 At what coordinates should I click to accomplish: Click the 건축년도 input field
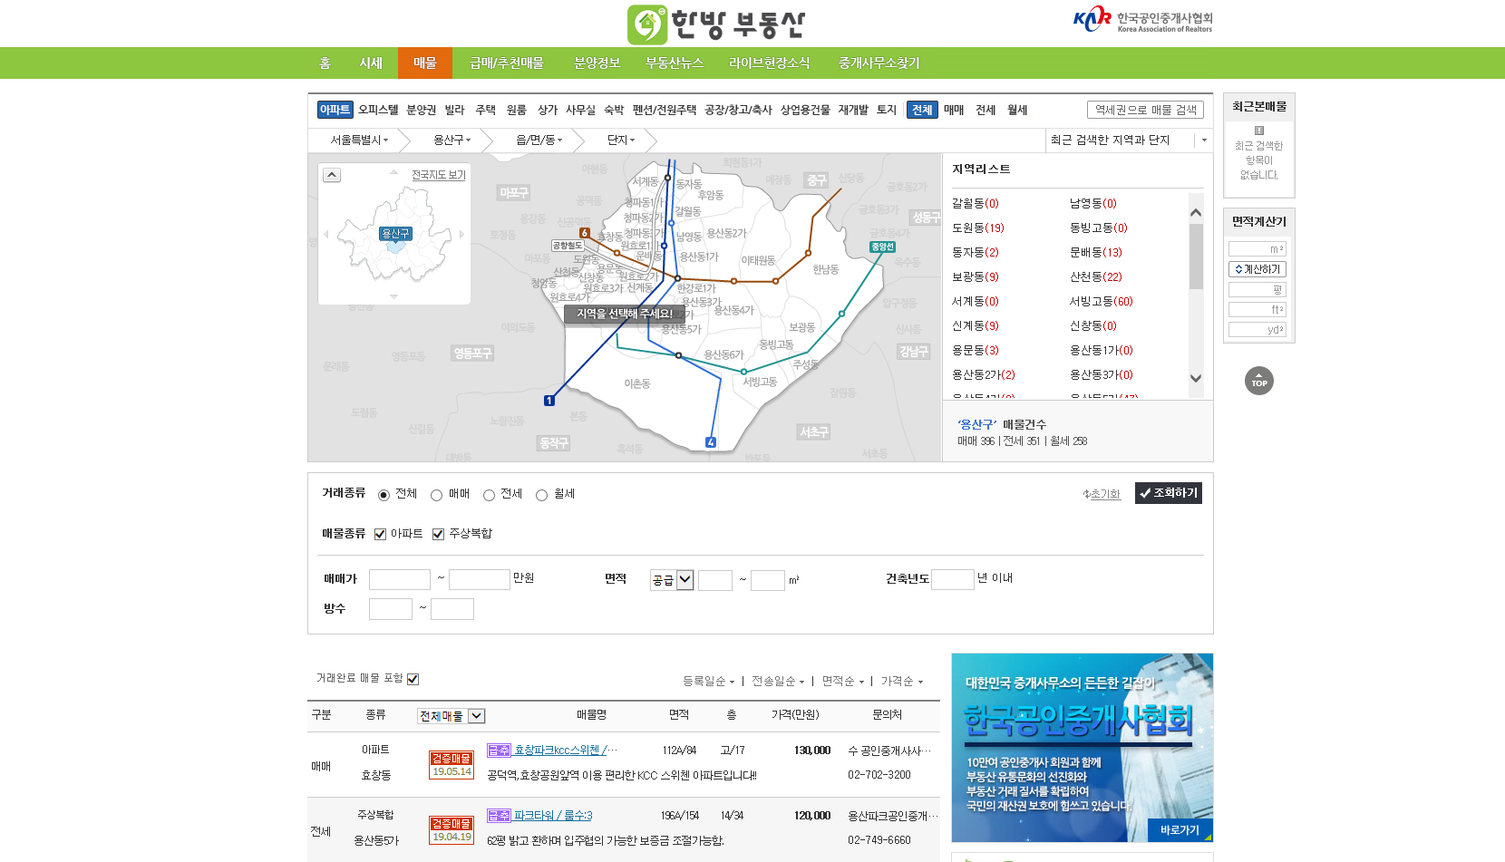click(x=953, y=580)
